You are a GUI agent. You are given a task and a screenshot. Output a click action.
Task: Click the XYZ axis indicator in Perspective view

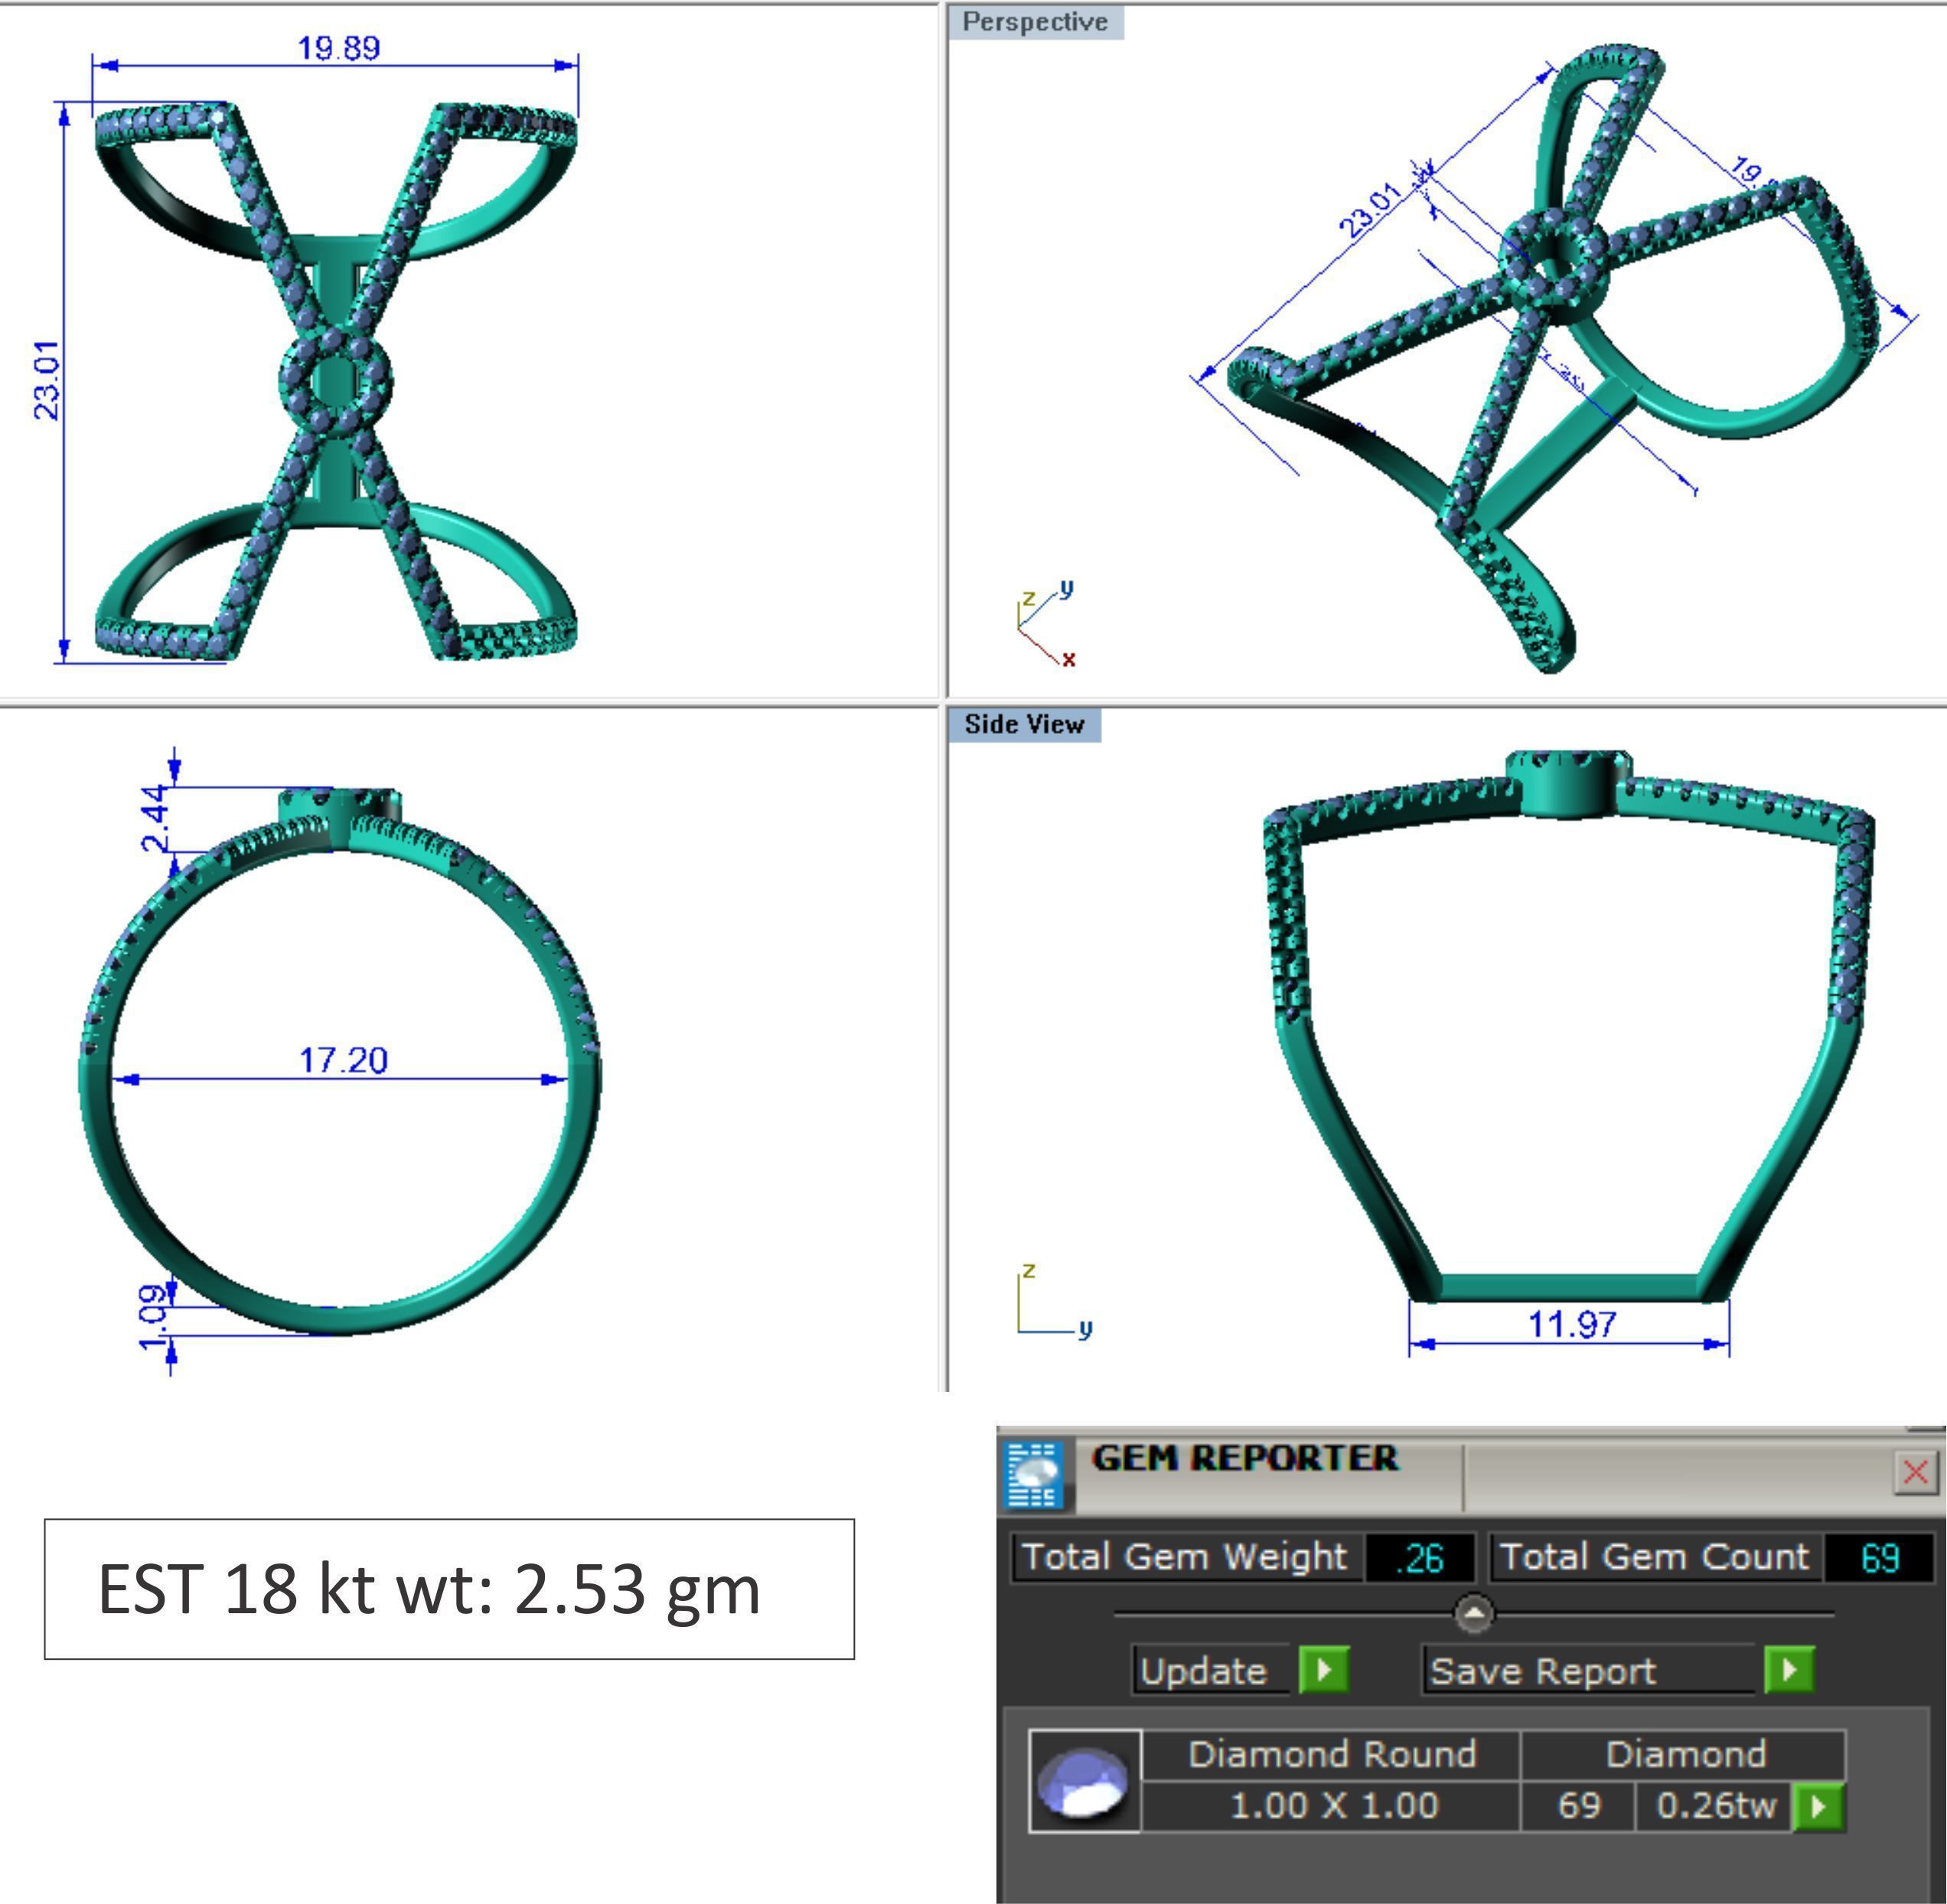(x=1046, y=622)
